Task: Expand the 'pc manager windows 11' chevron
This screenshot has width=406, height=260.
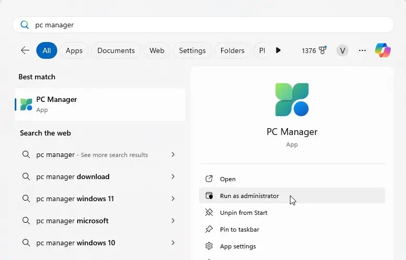Action: point(173,199)
